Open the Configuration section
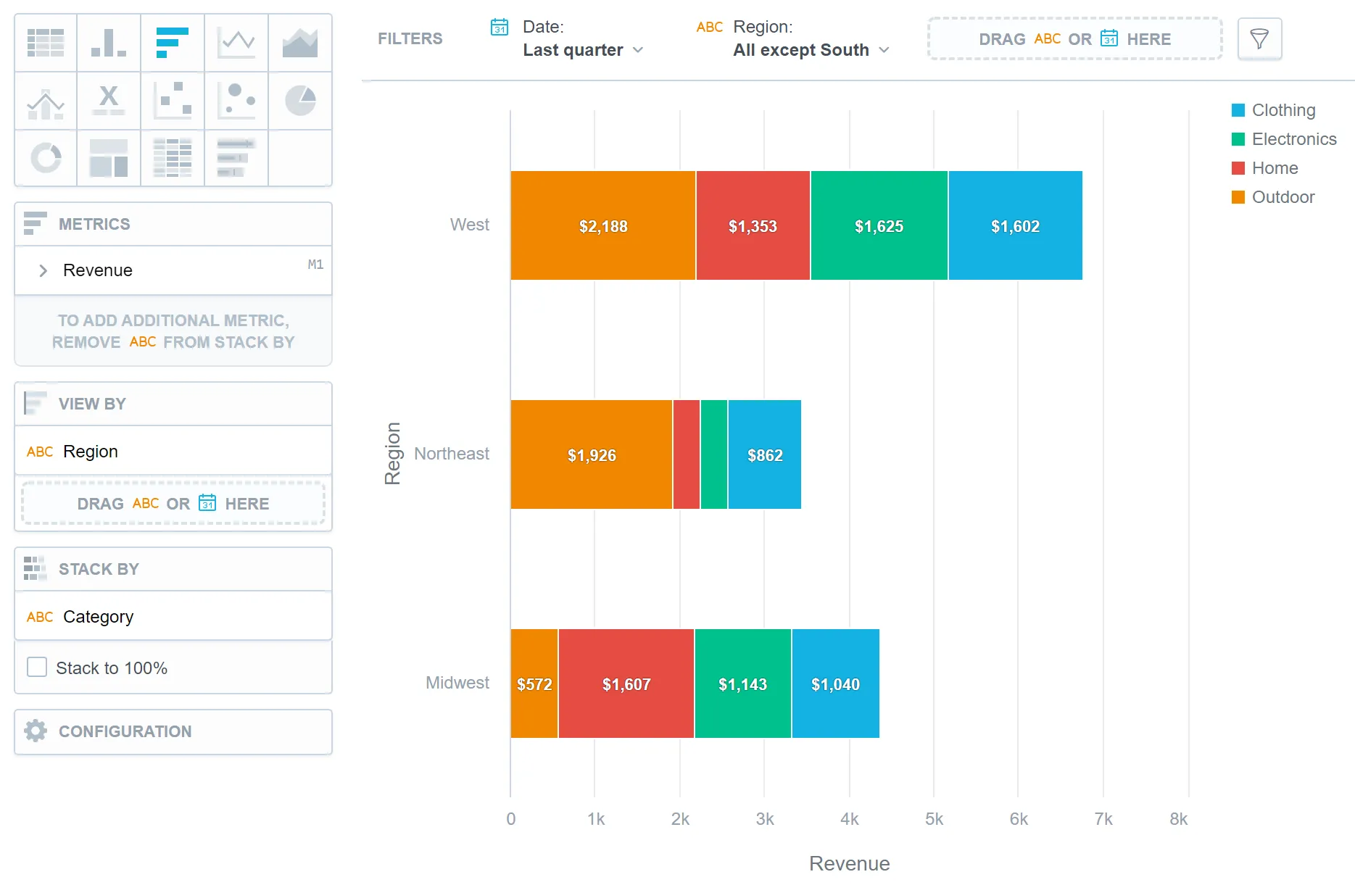1355x885 pixels. [x=124, y=731]
